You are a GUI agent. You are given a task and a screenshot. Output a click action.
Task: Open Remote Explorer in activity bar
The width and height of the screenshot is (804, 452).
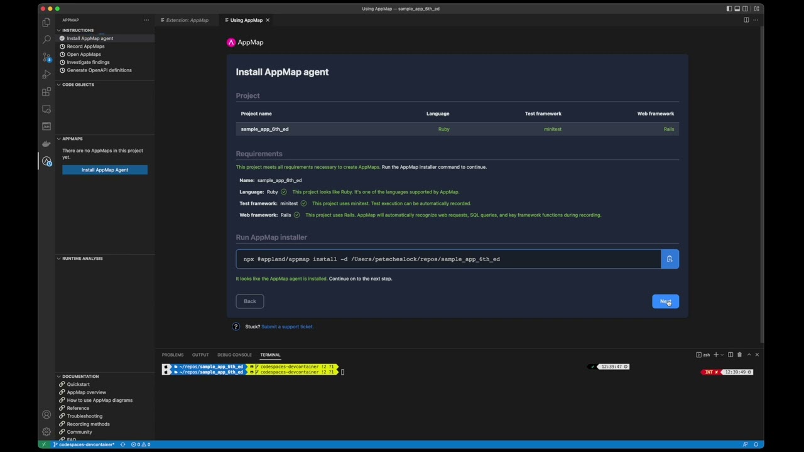(x=46, y=109)
